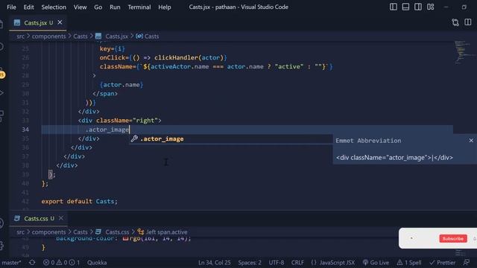Close the Casts.css tab
Image resolution: width=477 pixels, height=268 pixels.
[x=61, y=218]
